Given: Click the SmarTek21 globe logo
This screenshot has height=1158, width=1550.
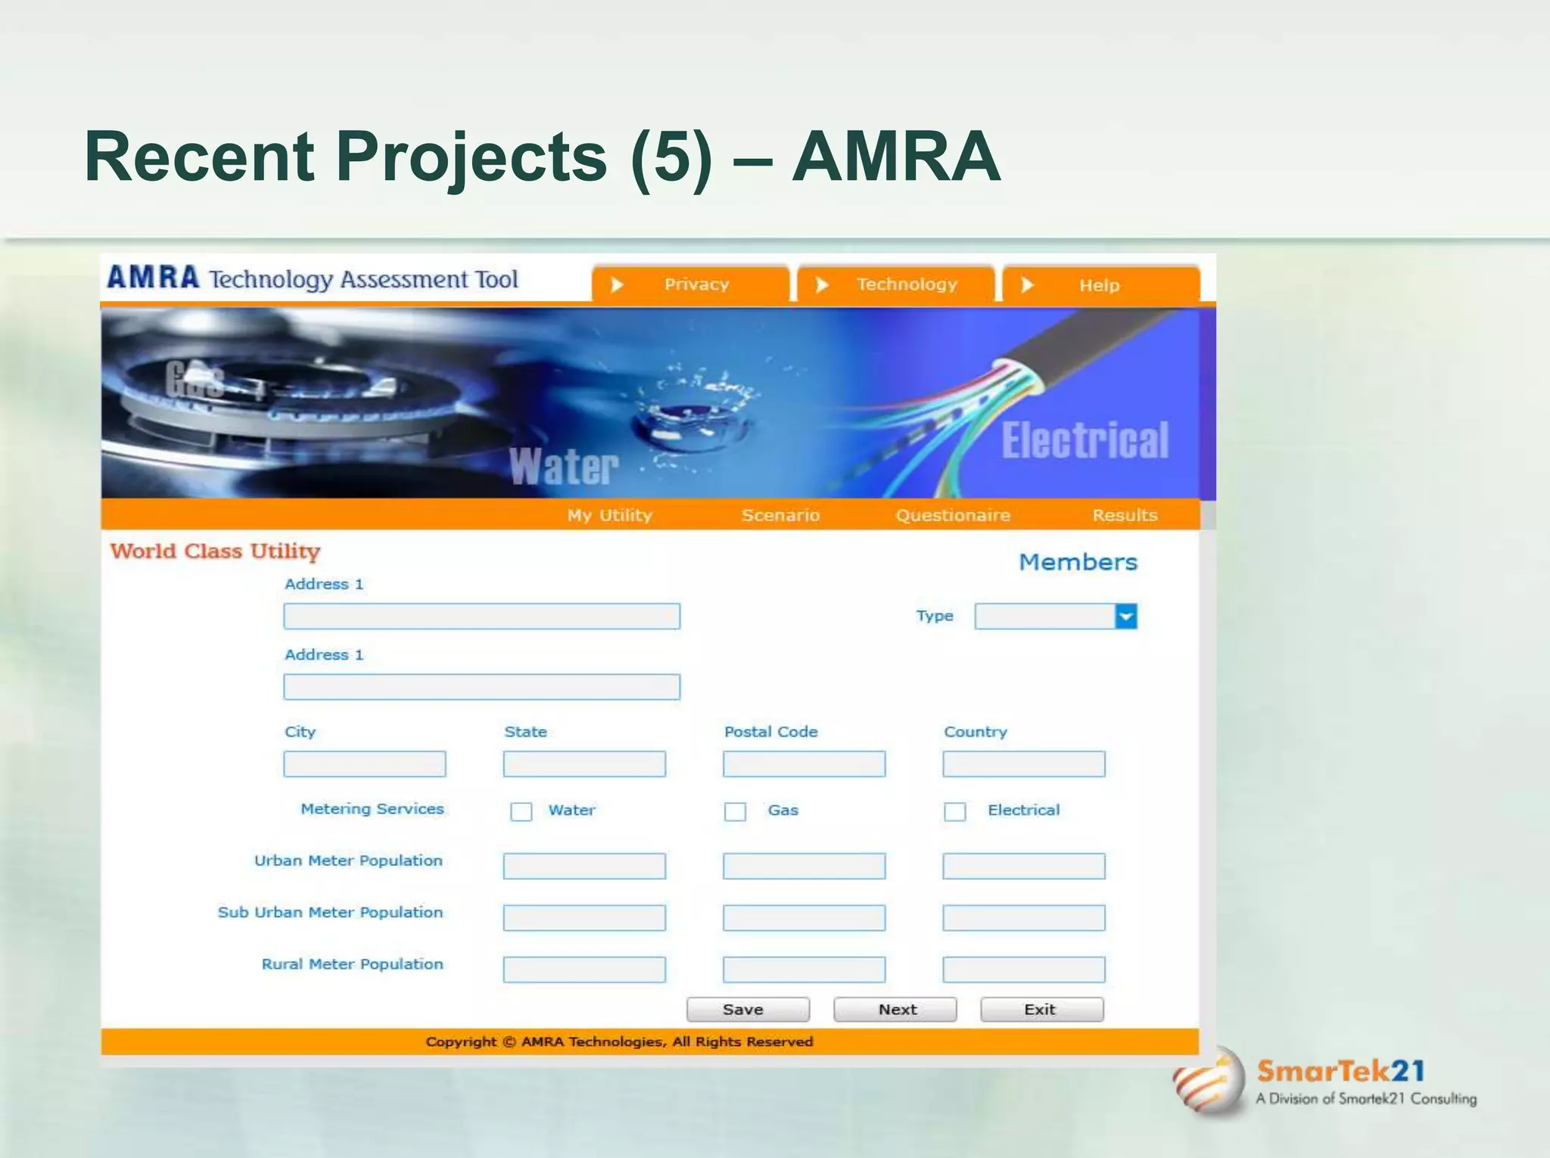Looking at the screenshot, I should coord(1209,1082).
